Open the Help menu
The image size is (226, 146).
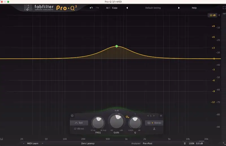tap(194, 8)
